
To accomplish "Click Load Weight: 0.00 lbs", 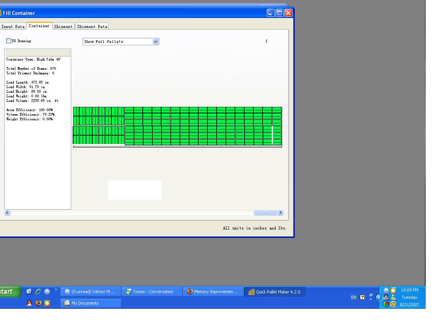I will (x=26, y=96).
